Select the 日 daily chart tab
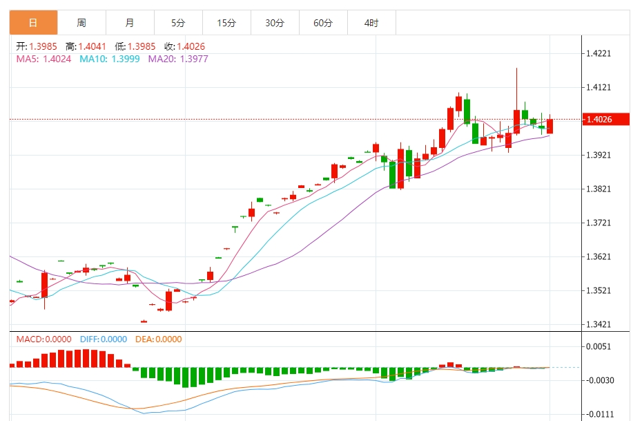Screen dimensions: 642x421 (34, 23)
